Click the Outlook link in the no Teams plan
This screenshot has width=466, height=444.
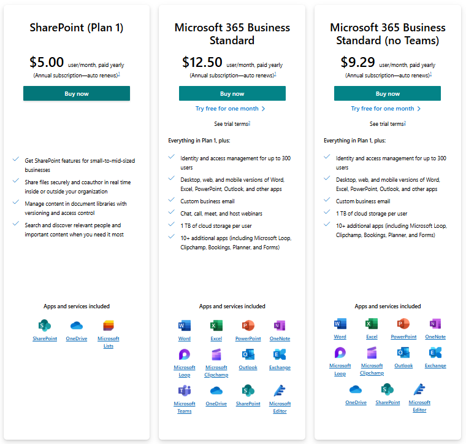pos(403,365)
